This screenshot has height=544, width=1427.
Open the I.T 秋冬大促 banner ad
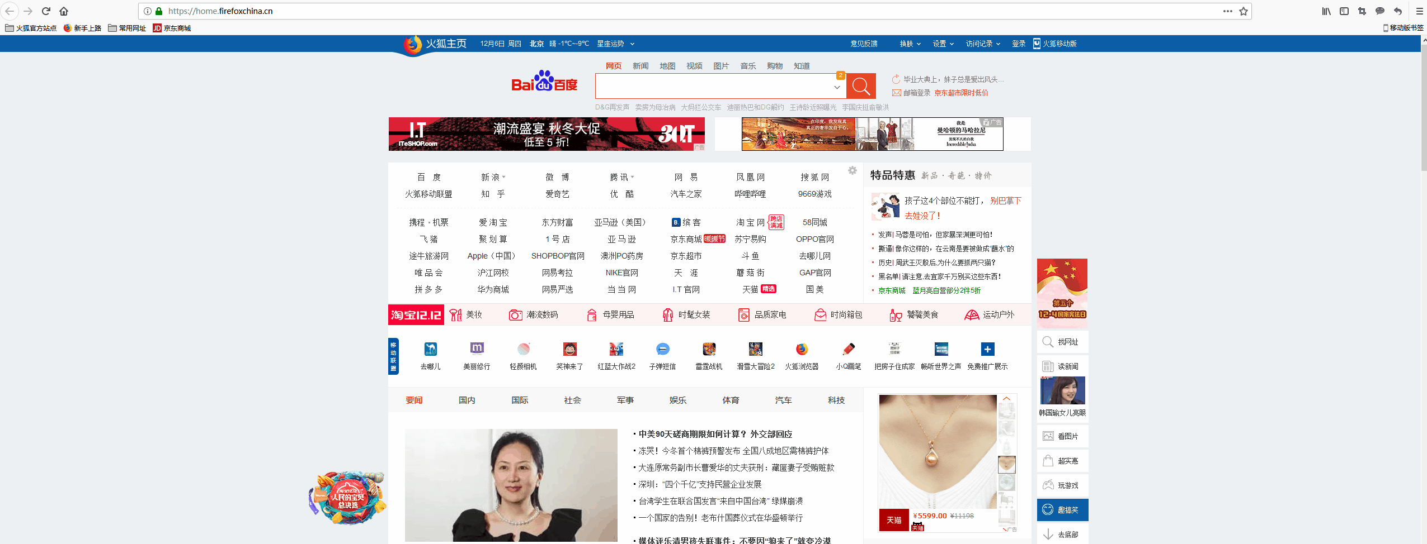coord(547,134)
